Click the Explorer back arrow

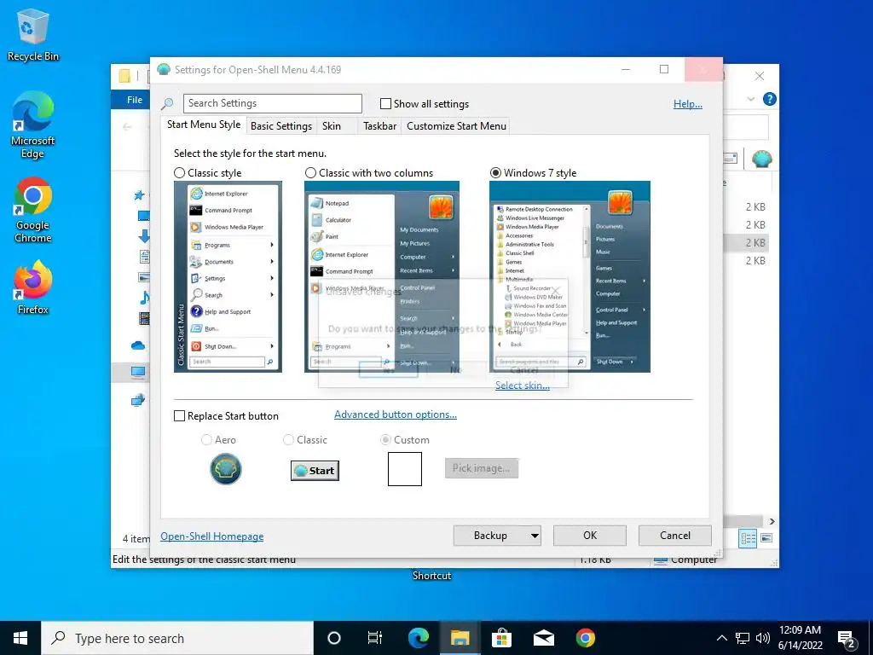tap(127, 127)
